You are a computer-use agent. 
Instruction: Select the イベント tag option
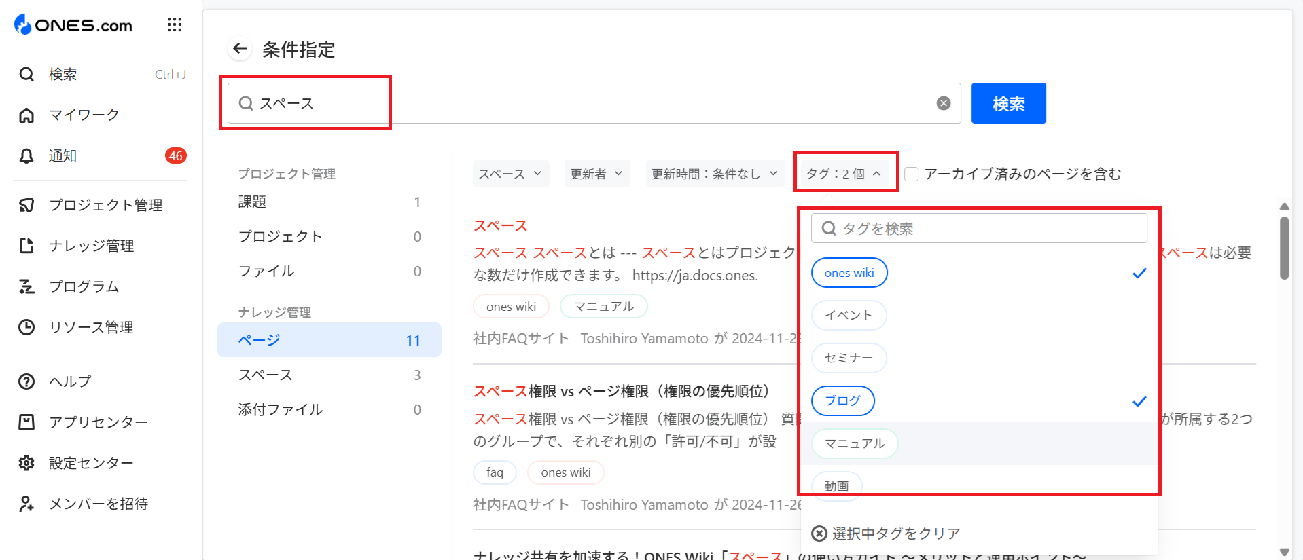849,316
